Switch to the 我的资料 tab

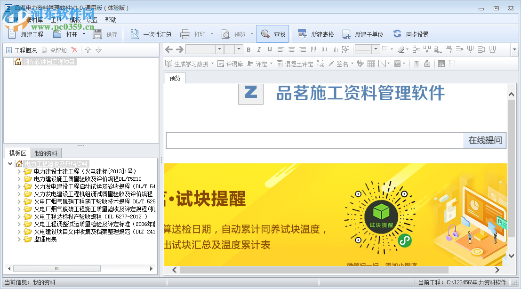(46, 153)
